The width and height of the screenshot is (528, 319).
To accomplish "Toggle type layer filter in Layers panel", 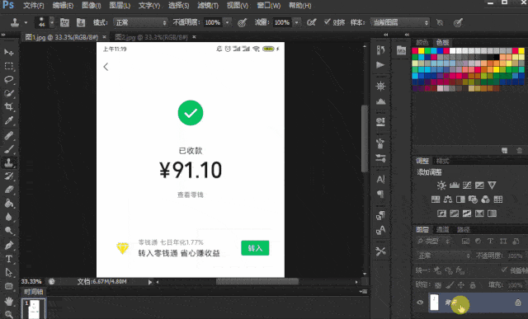I will (490, 241).
